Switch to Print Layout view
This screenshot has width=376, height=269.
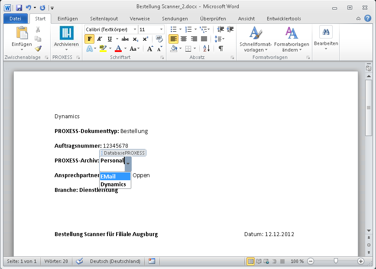(x=250, y=261)
